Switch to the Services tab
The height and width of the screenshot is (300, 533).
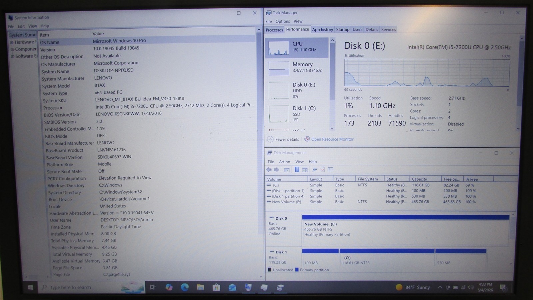(x=388, y=30)
